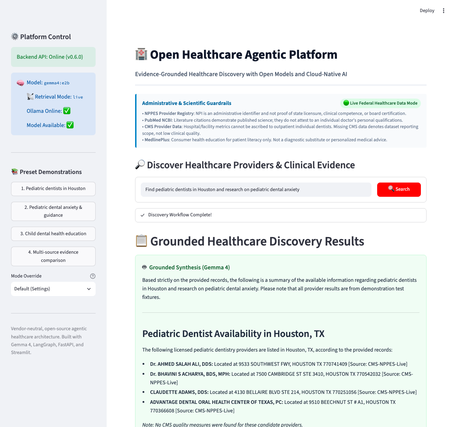This screenshot has height=427, width=455.
Task: Click the green check next to Ollama Online
Action: point(67,111)
